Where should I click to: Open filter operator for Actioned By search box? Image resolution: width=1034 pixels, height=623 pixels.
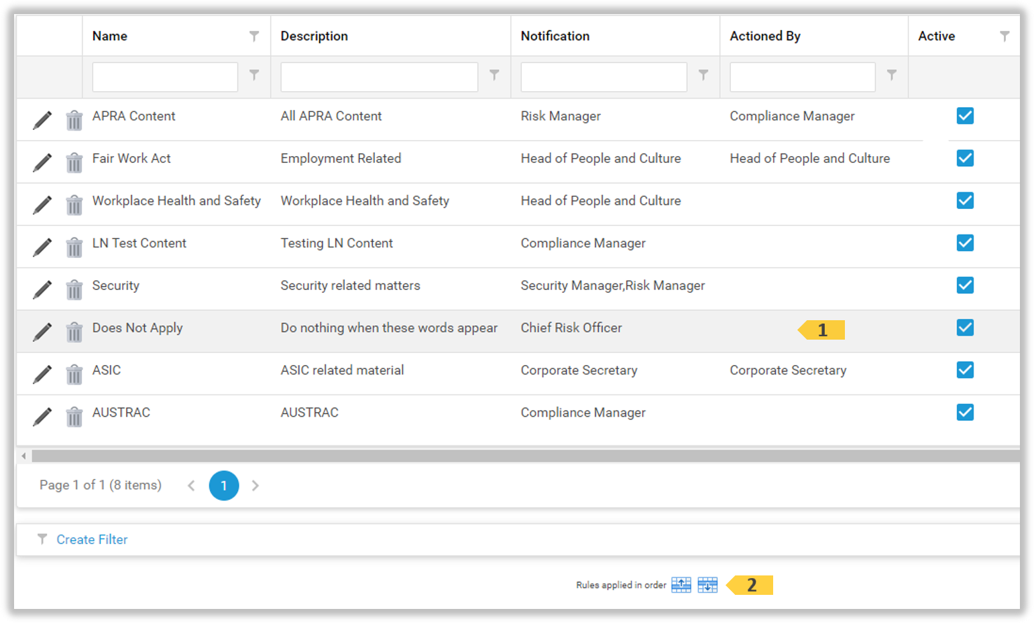[x=892, y=75]
